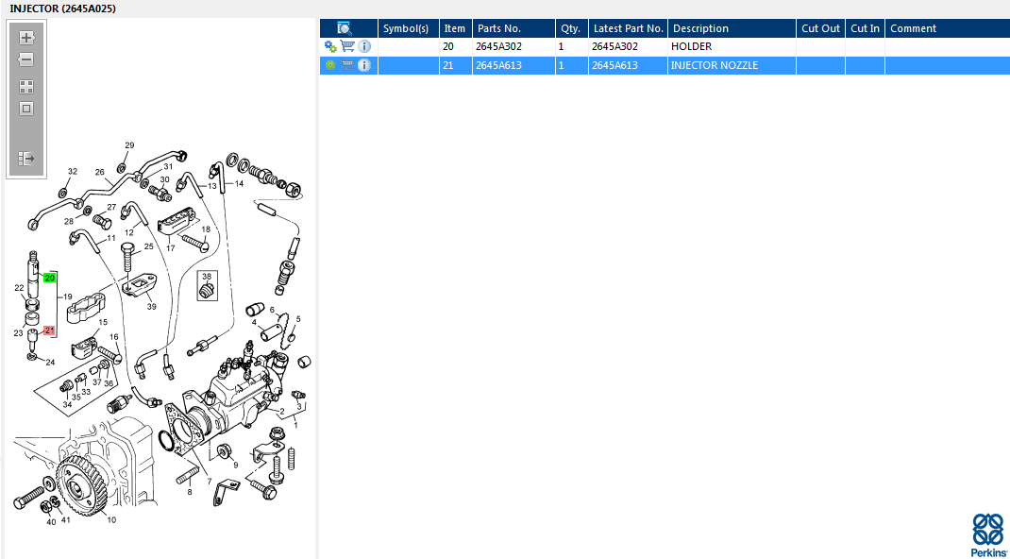
Task: Click the blue-green gears icon for item 20
Action: 330,46
